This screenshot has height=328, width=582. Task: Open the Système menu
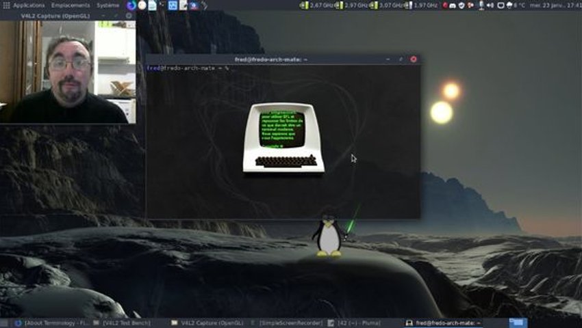(x=107, y=5)
